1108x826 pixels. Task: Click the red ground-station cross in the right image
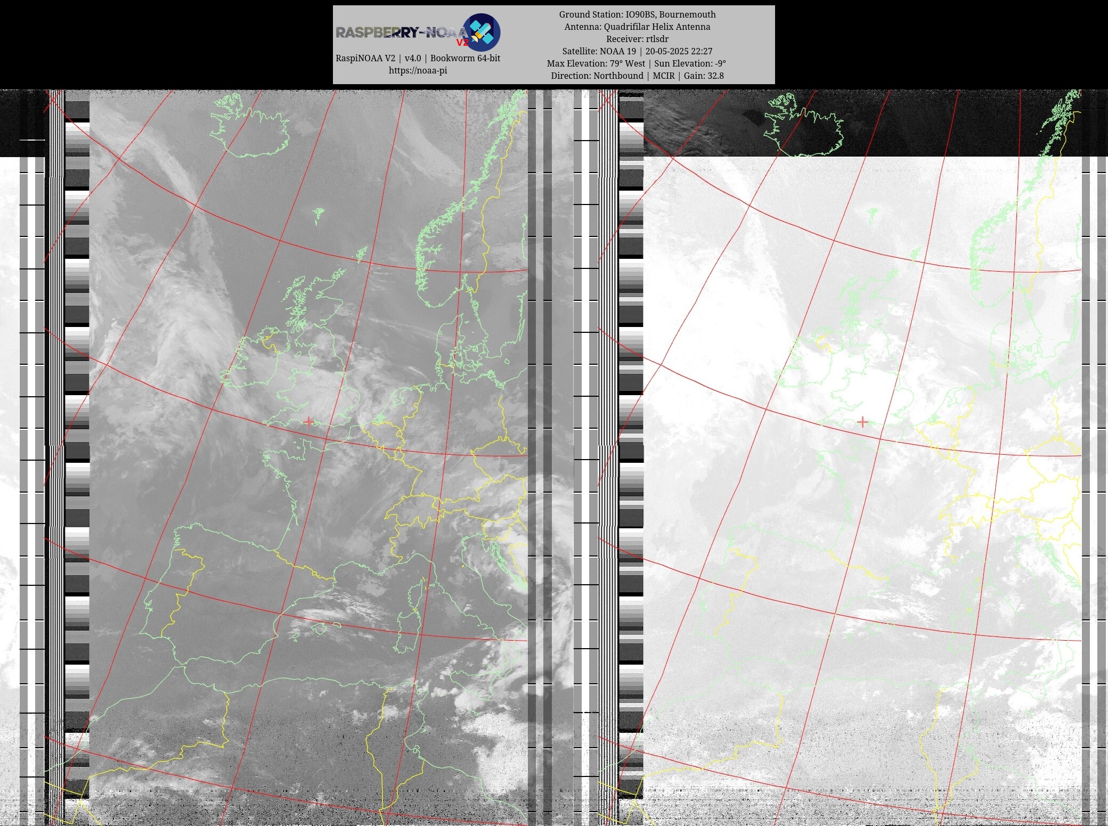[862, 421]
